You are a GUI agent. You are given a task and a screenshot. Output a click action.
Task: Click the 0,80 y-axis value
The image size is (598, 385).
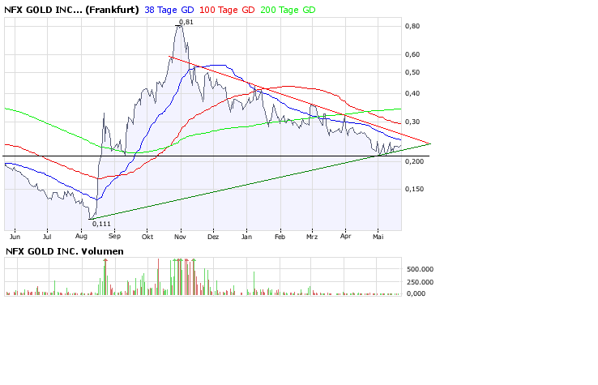[412, 26]
